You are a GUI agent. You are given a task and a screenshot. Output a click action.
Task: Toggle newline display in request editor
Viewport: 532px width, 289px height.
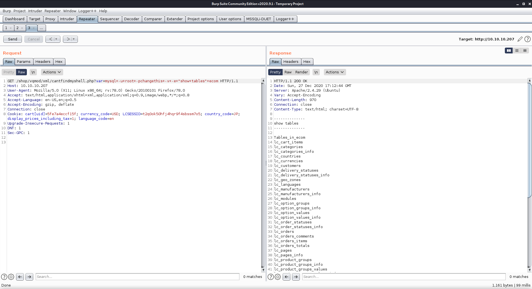(x=33, y=72)
